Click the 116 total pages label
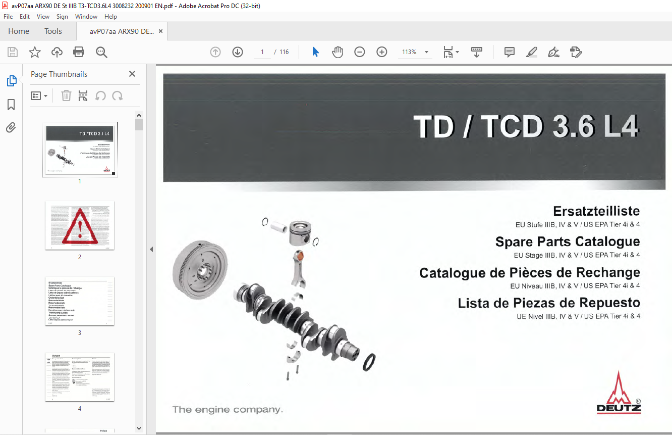Screen dimensions: 672x435 (x=285, y=52)
